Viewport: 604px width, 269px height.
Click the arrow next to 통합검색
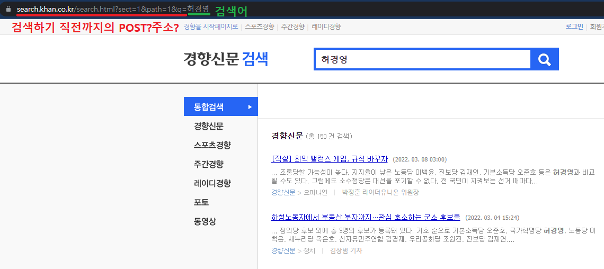250,107
